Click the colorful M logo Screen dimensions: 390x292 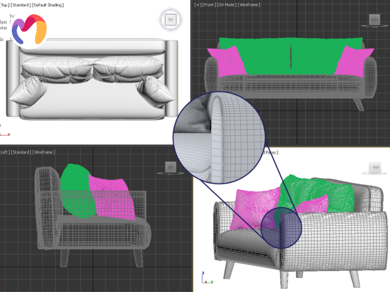coord(29,31)
